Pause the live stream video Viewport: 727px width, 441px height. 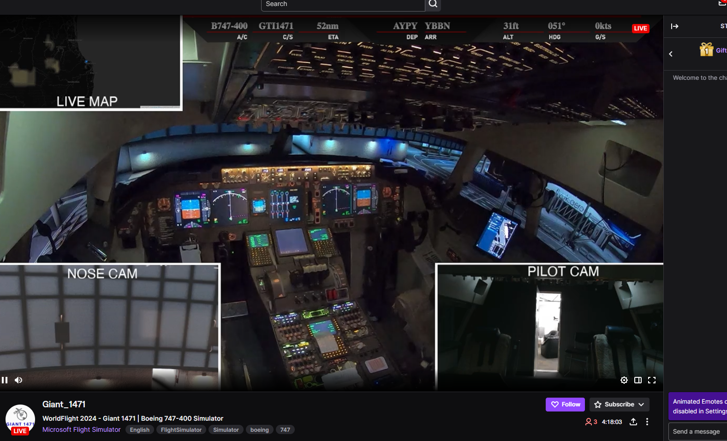tap(5, 380)
